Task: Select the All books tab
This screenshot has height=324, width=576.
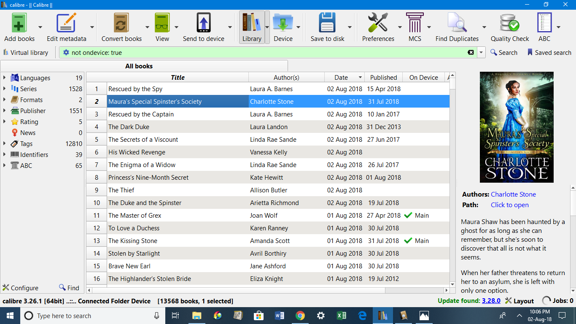Action: [x=144, y=66]
